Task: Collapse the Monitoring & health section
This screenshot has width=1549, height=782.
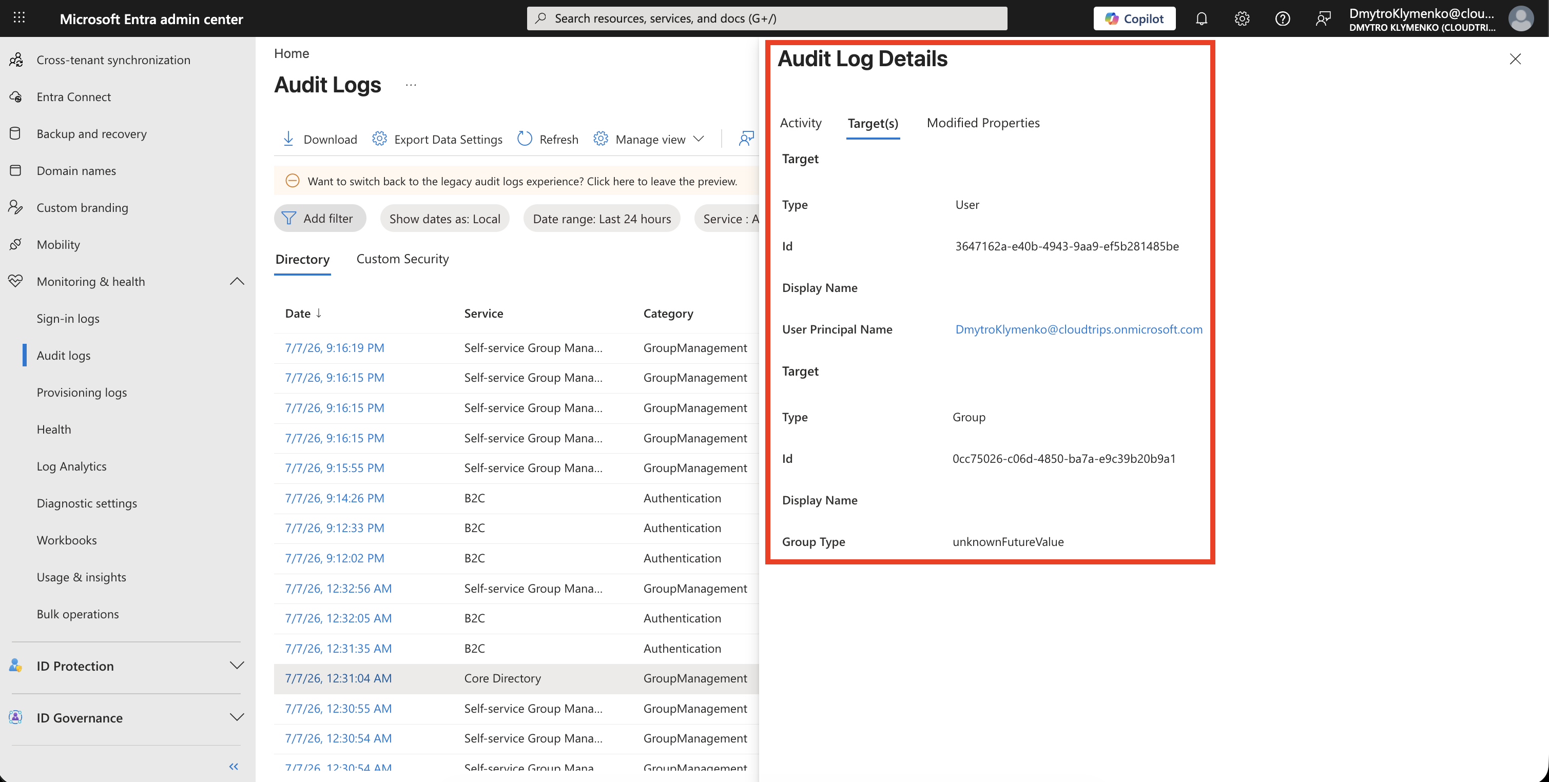Action: [237, 281]
